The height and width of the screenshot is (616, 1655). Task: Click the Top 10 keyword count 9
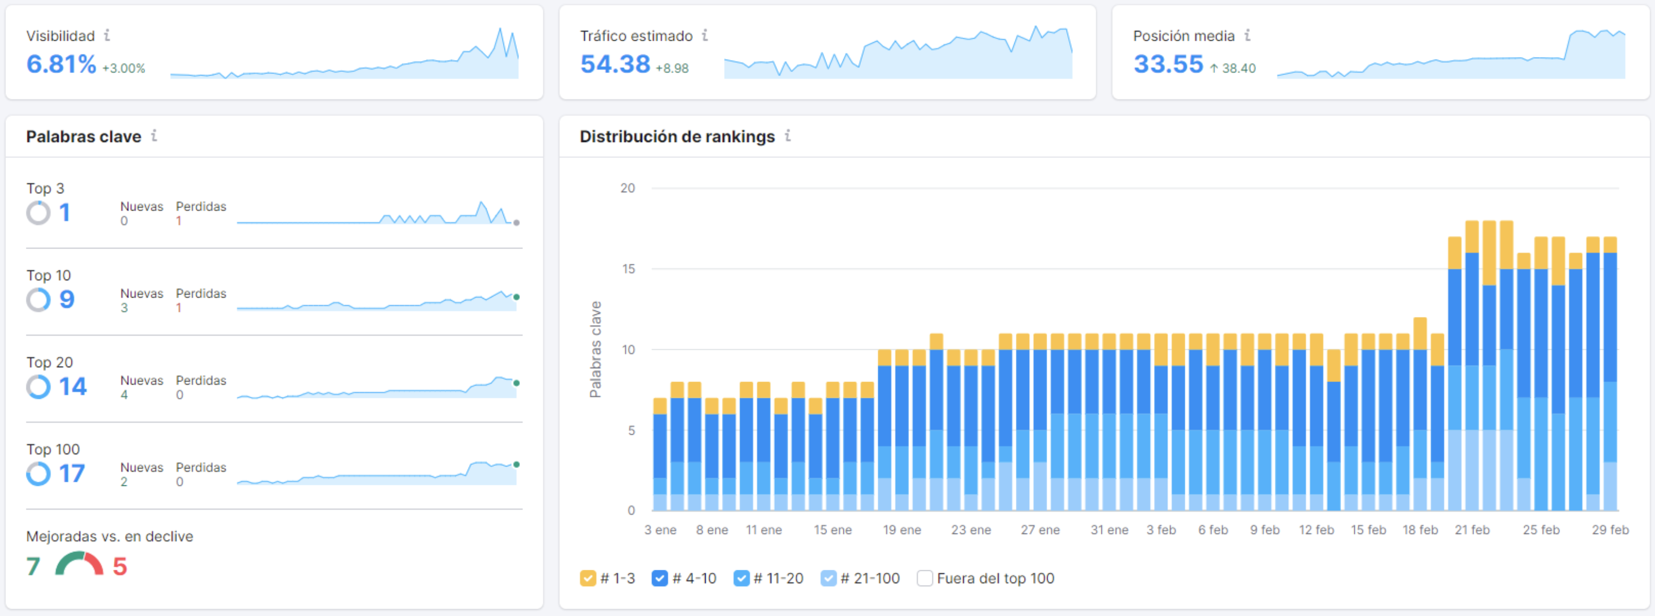[x=67, y=300]
